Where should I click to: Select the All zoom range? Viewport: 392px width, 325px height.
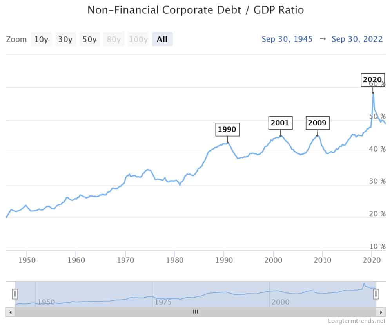point(162,39)
